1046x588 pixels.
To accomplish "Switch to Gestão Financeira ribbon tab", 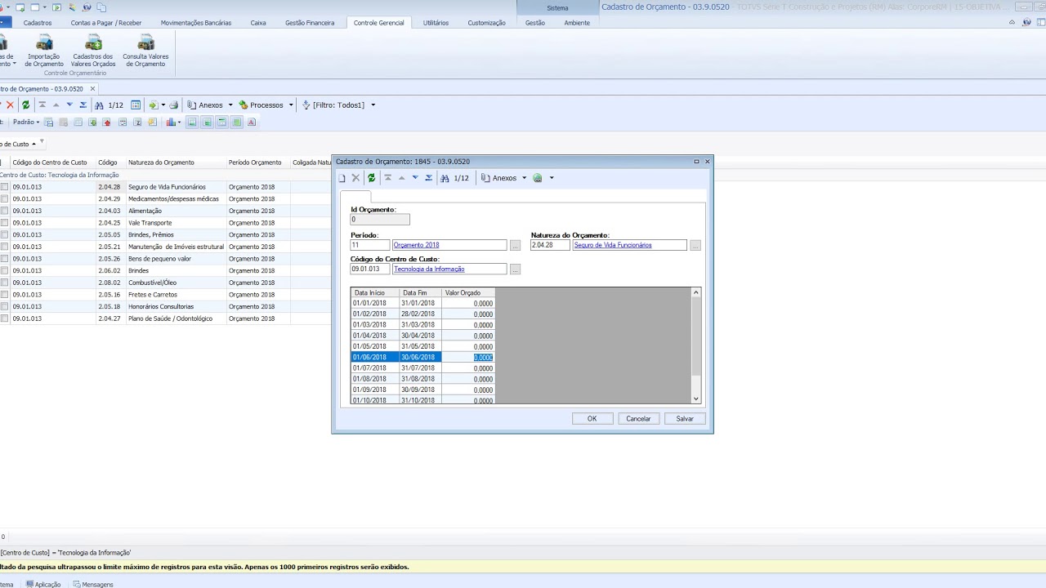I will pyautogui.click(x=310, y=23).
